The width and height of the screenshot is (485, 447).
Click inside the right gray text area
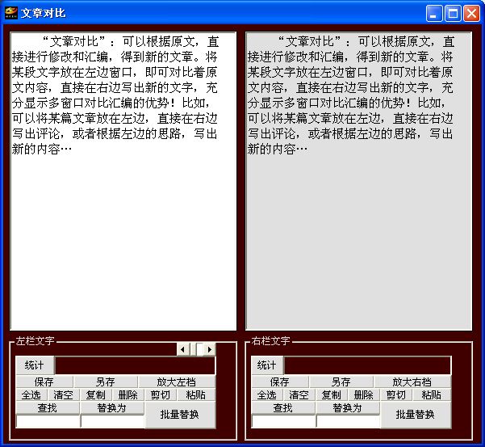(x=359, y=181)
